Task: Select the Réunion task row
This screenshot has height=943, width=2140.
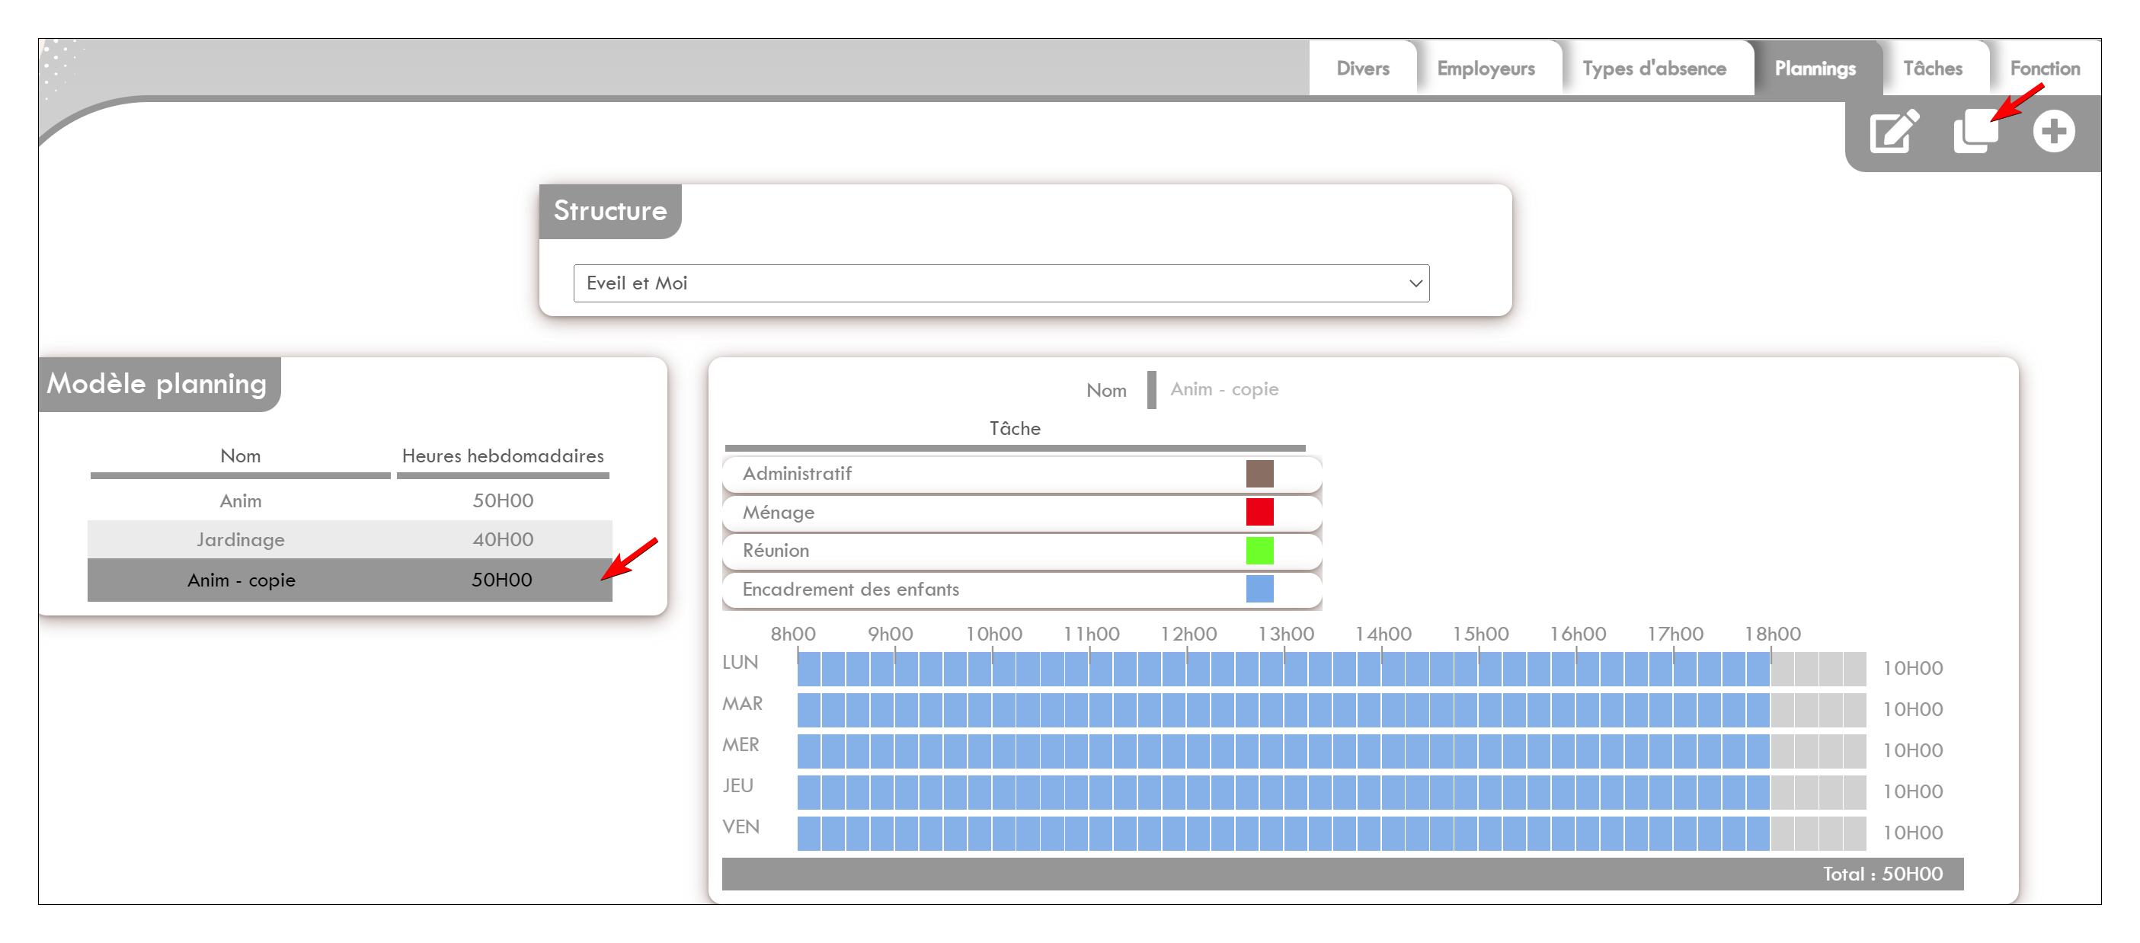Action: click(x=1022, y=551)
